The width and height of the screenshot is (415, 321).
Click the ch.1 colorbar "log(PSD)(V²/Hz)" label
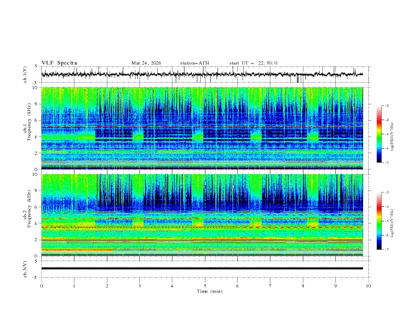coord(392,137)
